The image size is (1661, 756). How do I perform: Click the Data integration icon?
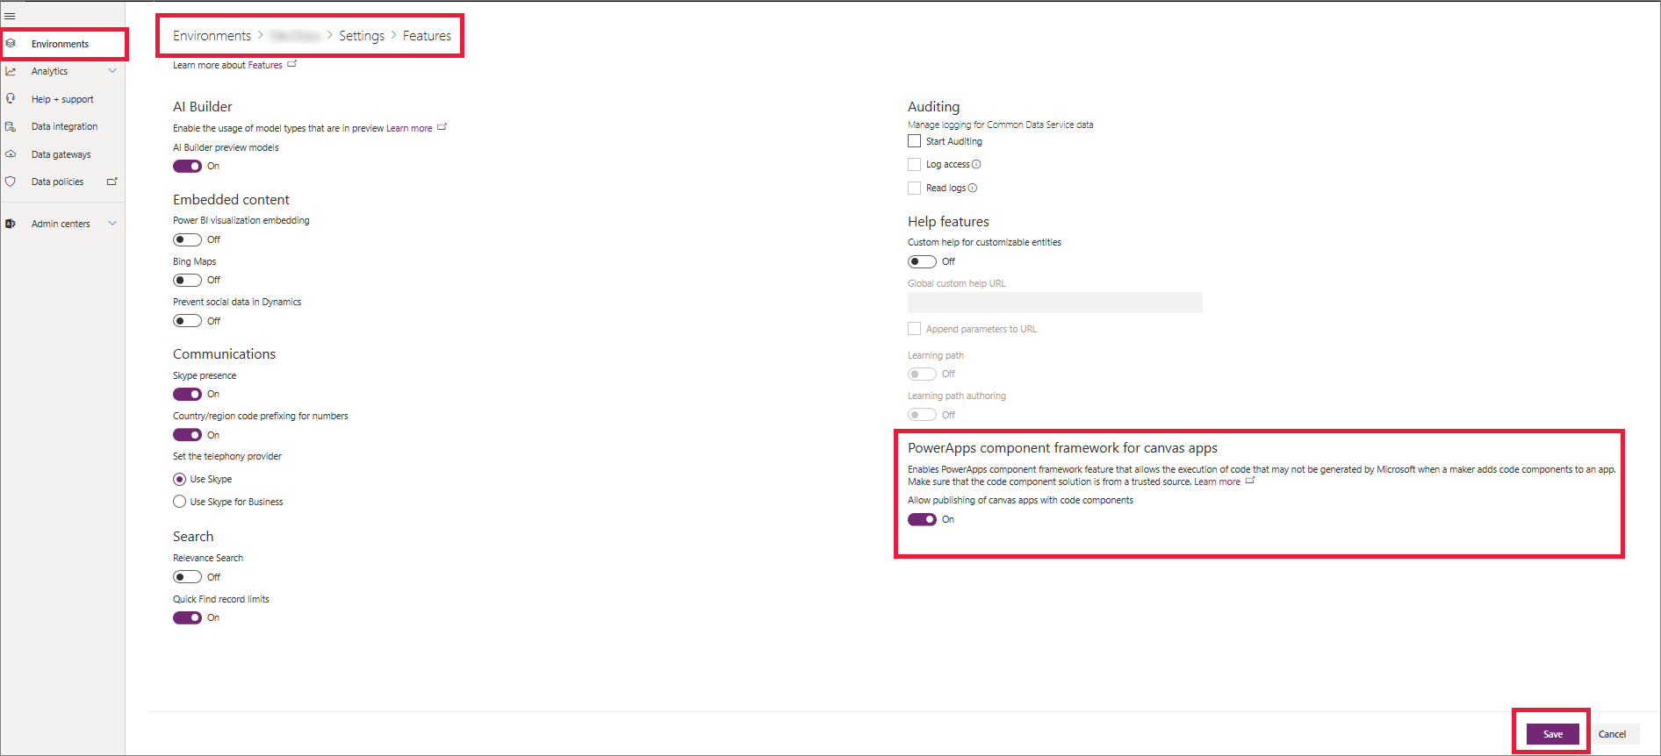11,126
